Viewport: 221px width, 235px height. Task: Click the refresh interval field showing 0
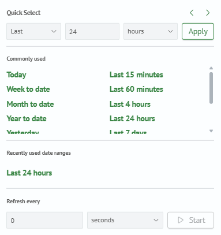(45, 220)
